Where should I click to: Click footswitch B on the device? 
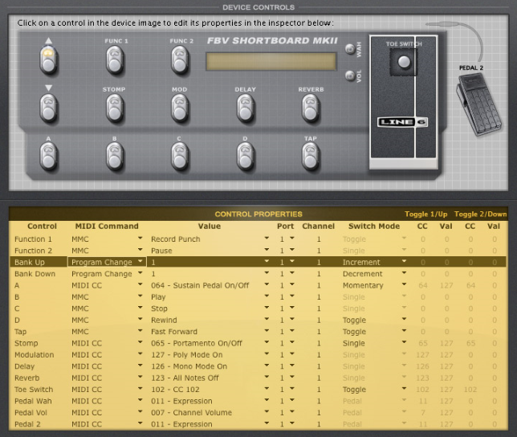115,157
